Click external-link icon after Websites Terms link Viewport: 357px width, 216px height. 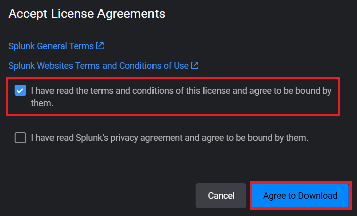coord(195,65)
